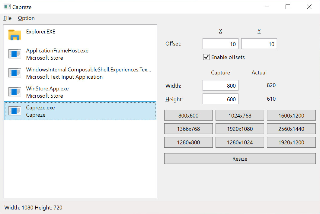Apply the 1600x1200 preset
The width and height of the screenshot is (320, 214).
click(x=291, y=115)
